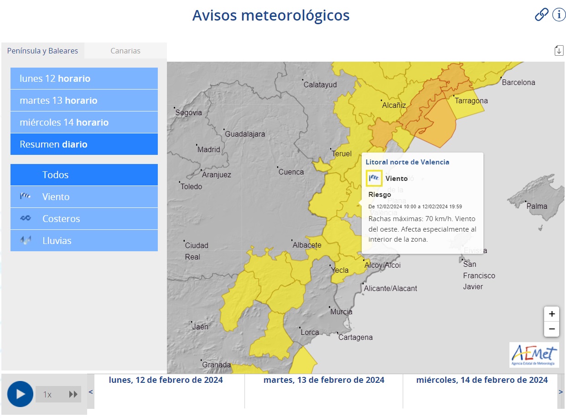Filter warnings by Costeros

click(x=84, y=219)
